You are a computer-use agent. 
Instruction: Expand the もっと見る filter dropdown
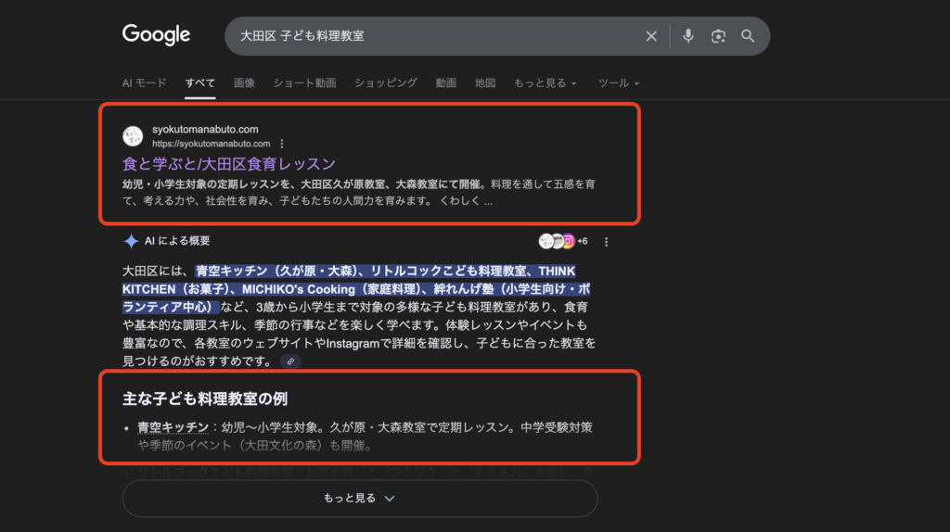click(546, 82)
